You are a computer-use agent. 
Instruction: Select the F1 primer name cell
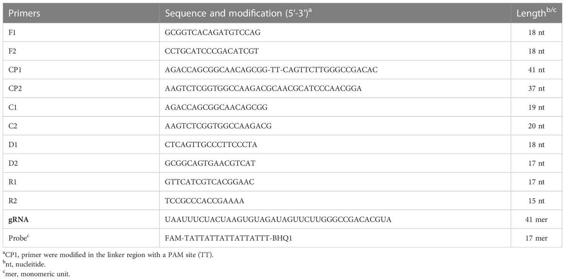click(x=12, y=32)
